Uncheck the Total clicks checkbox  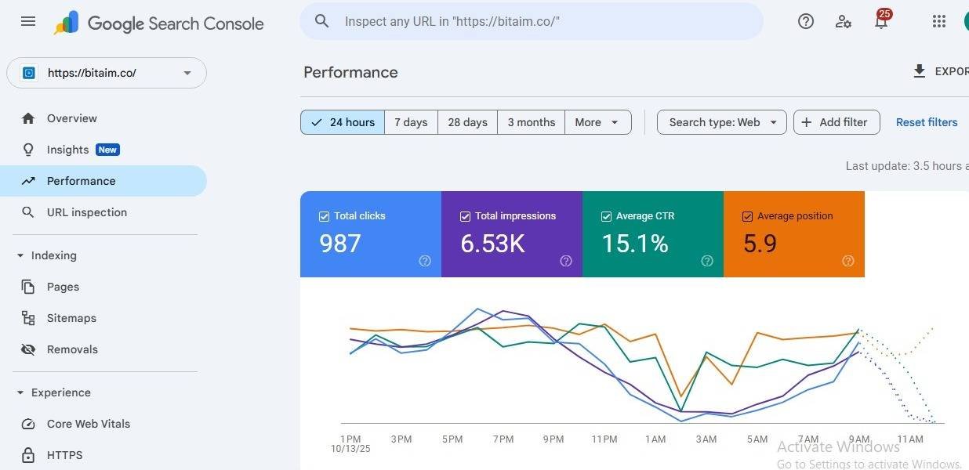pos(324,216)
